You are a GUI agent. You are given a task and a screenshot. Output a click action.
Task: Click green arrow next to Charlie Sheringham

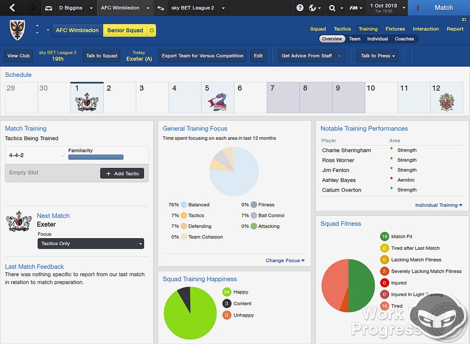(x=392, y=148)
